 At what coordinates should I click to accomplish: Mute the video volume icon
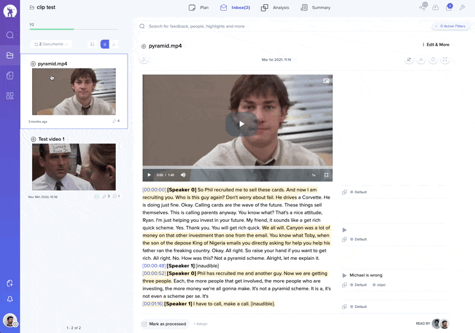183,175
